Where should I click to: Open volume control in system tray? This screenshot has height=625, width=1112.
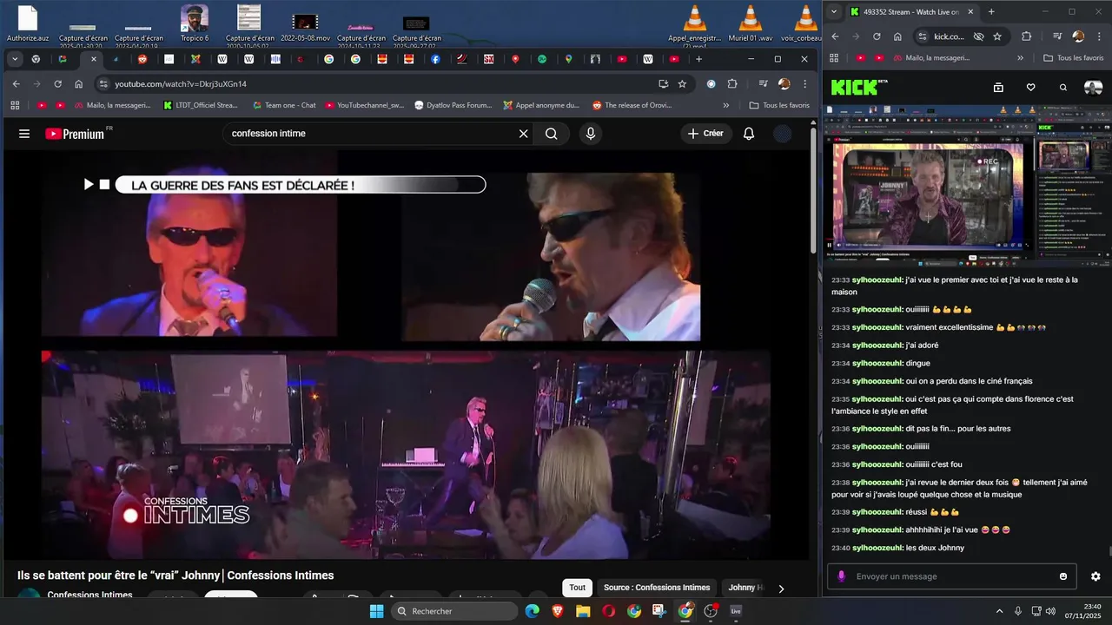pyautogui.click(x=1050, y=611)
